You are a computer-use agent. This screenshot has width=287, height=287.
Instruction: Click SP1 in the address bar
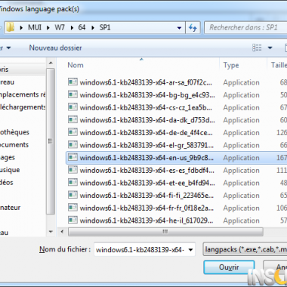coord(105,27)
